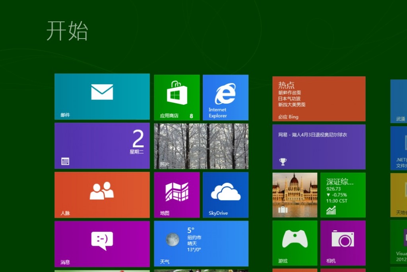This screenshot has width=407, height=272.
Task: Open the yellow 天地 tile
Action: tap(399, 195)
